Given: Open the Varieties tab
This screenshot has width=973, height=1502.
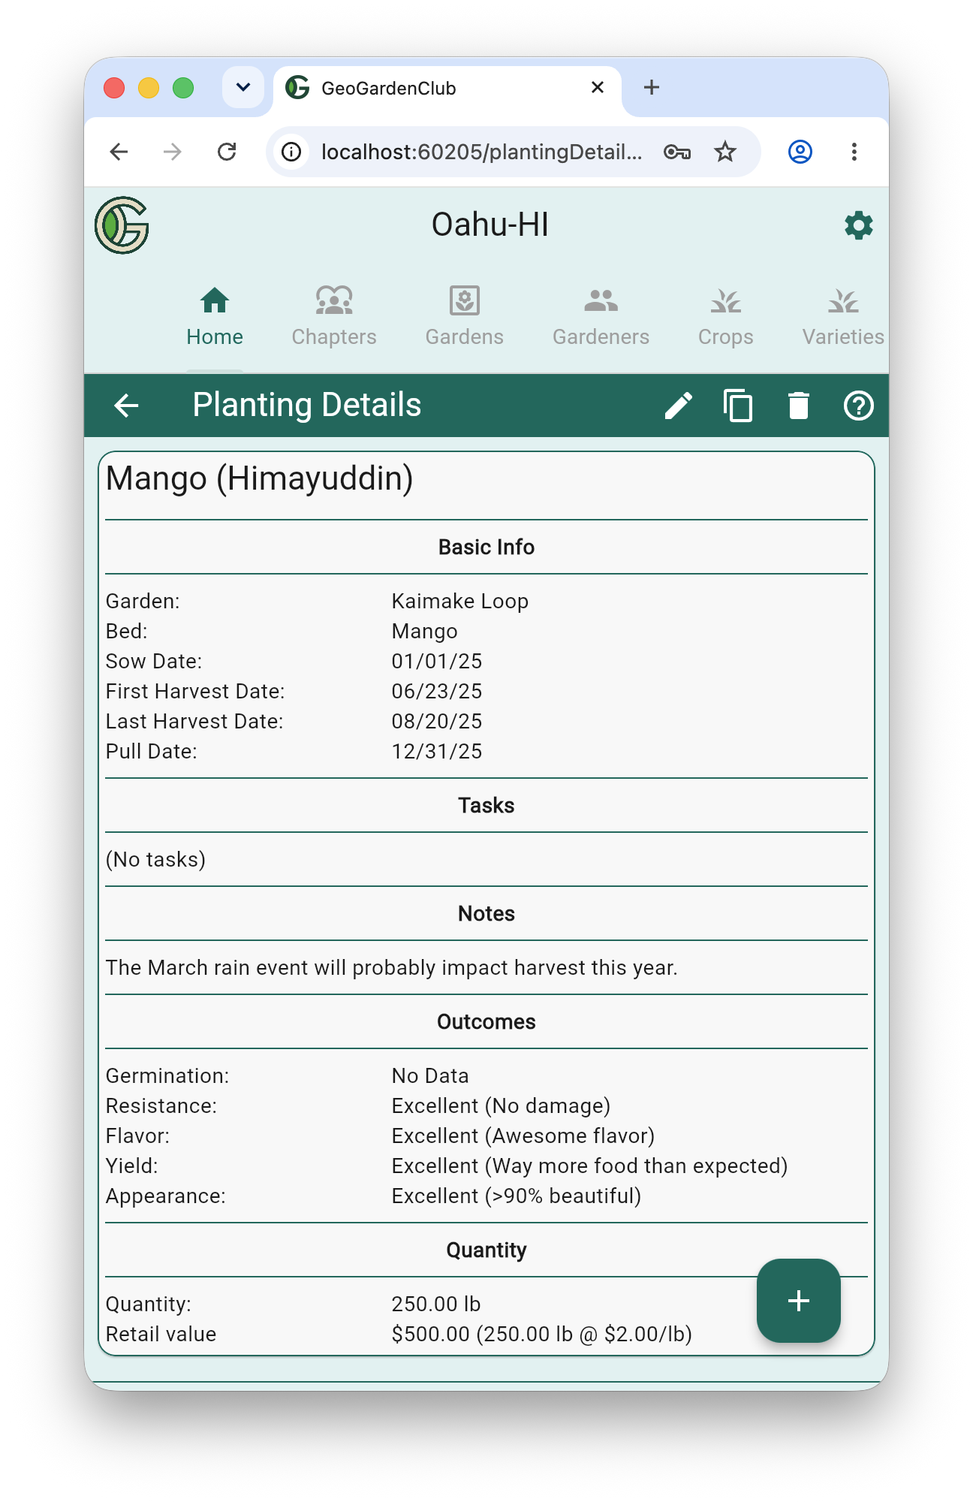Looking at the screenshot, I should tap(843, 317).
